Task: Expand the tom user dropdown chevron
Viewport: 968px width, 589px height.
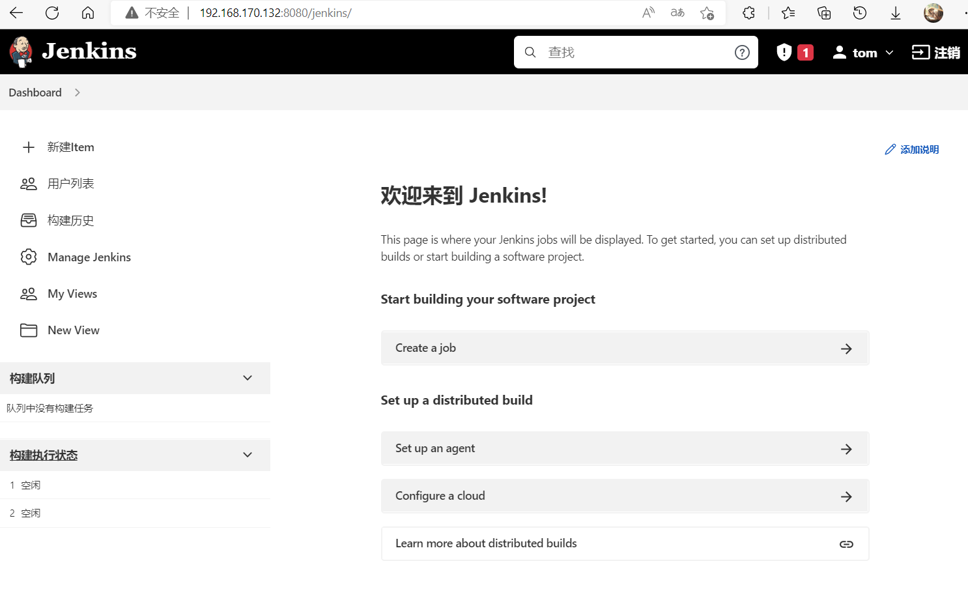Action: pos(889,53)
